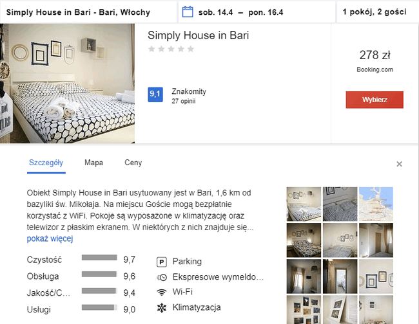Click the Parking amenity icon

pyautogui.click(x=161, y=262)
